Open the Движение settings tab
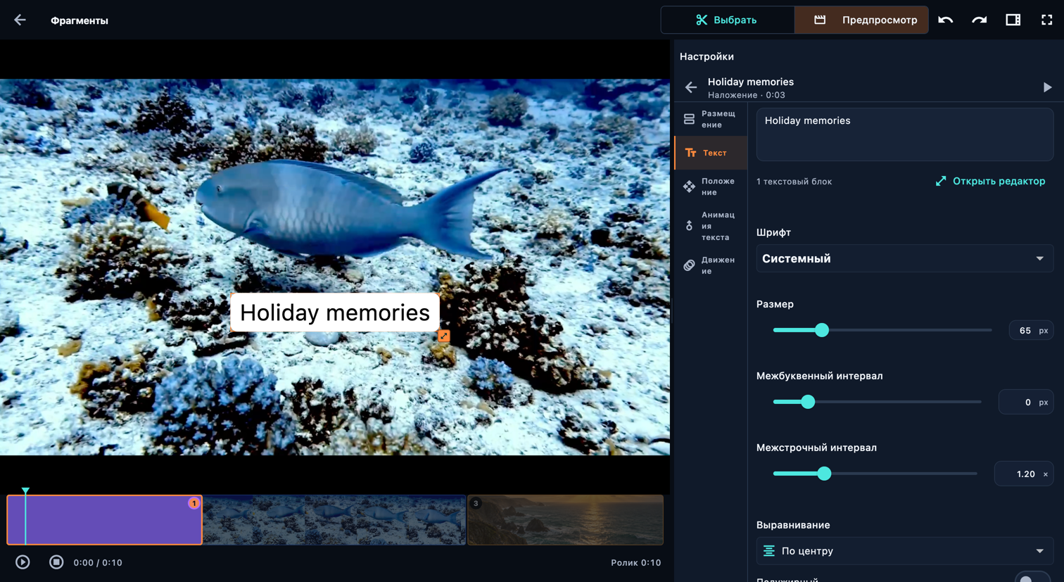 [711, 265]
